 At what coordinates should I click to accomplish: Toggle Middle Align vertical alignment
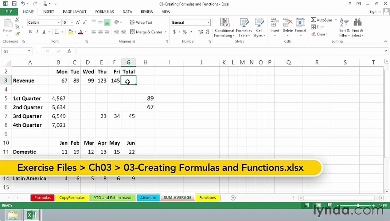(100, 22)
